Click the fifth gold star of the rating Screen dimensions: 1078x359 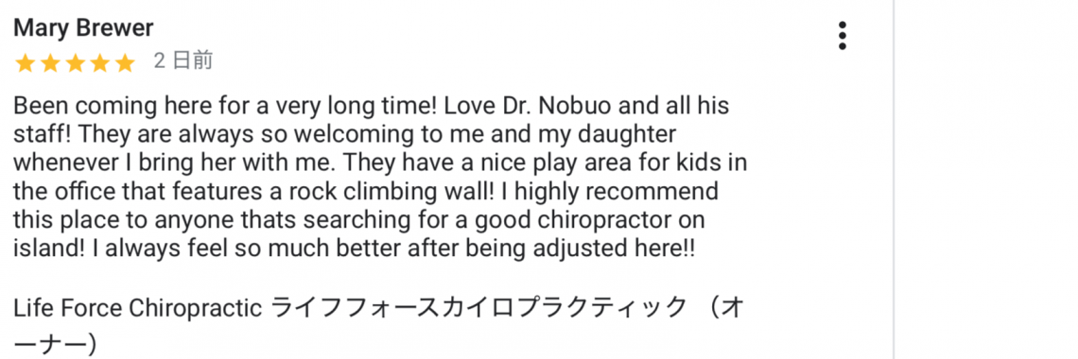pos(125,63)
